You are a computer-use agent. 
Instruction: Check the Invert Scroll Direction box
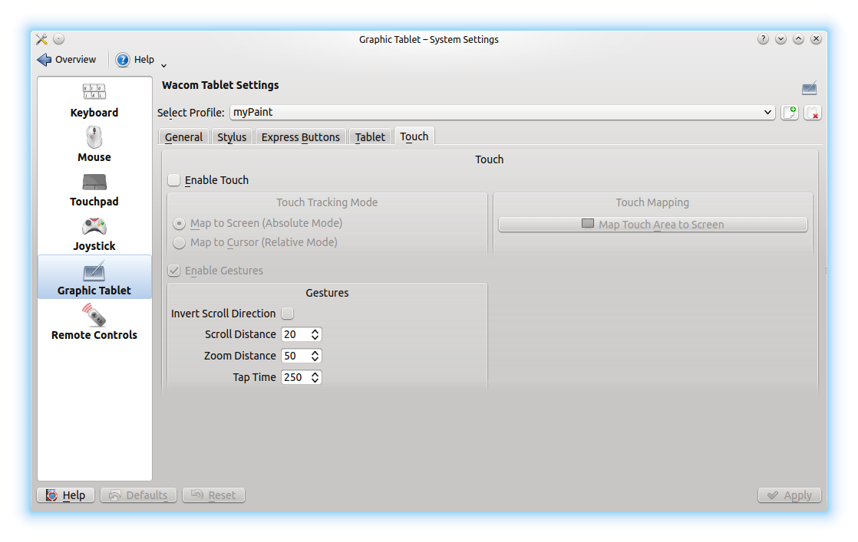(x=287, y=314)
